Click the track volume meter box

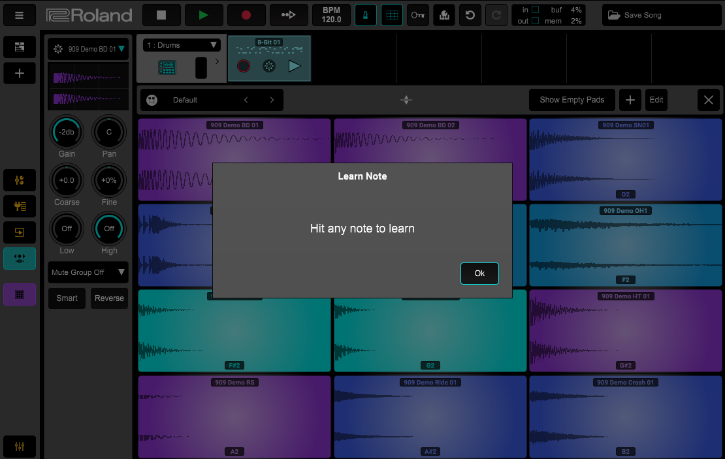coord(201,67)
